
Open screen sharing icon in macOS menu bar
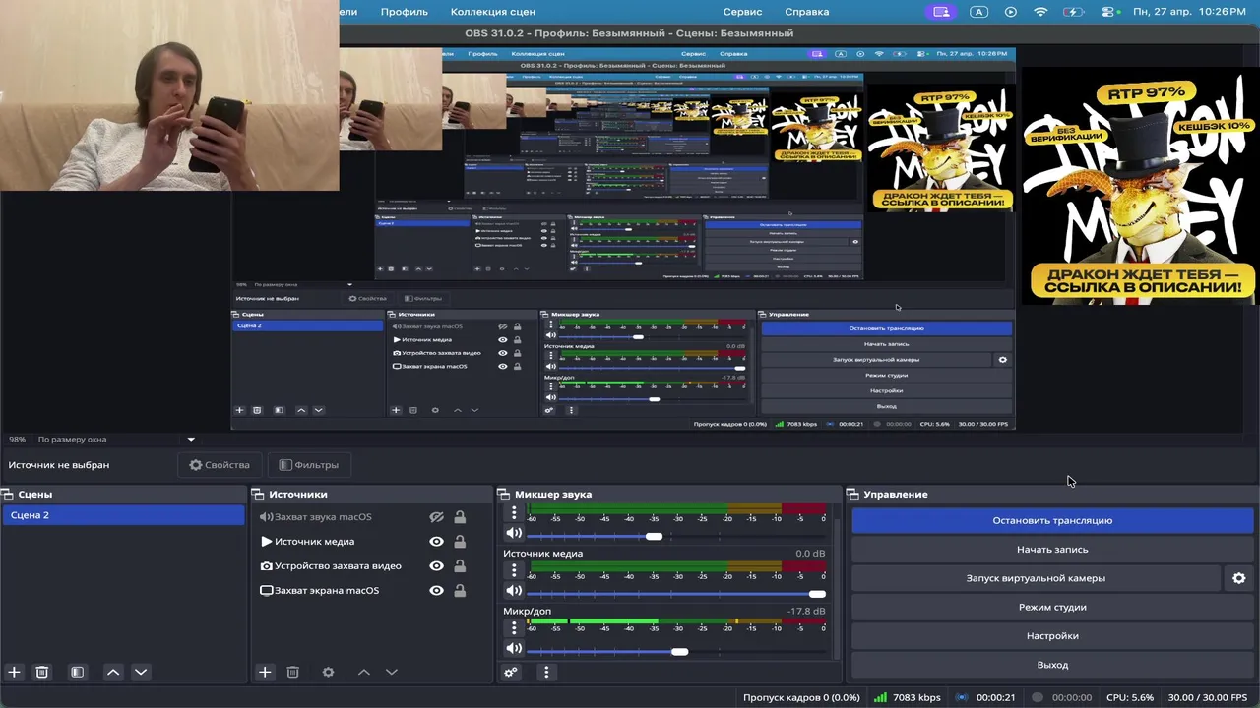[941, 12]
